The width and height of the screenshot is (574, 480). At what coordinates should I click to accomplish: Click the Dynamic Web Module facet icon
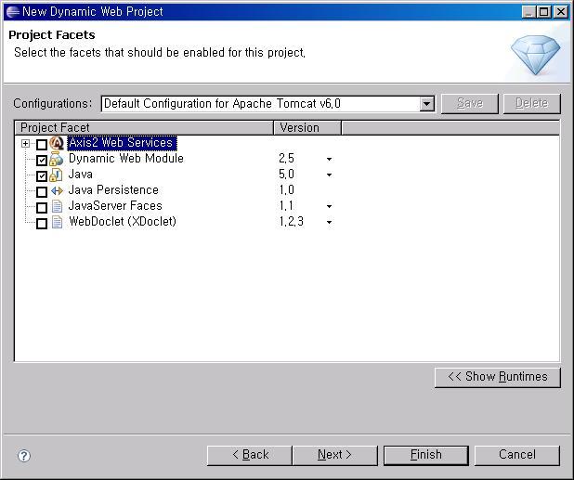(56, 159)
